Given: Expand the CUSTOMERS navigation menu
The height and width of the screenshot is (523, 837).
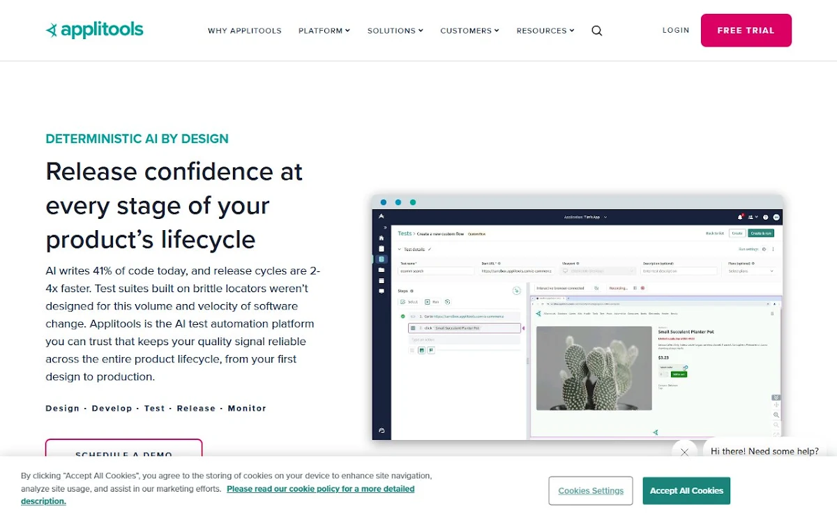Looking at the screenshot, I should click(x=469, y=31).
